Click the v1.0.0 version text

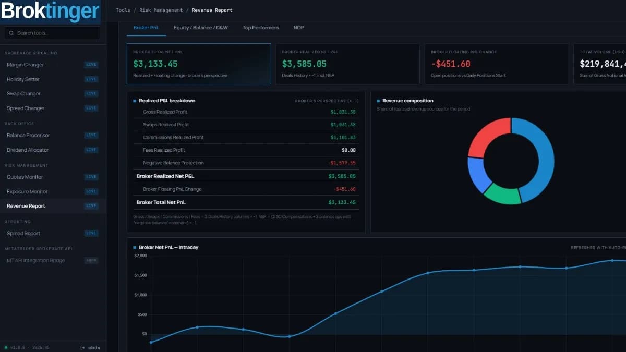(x=17, y=348)
